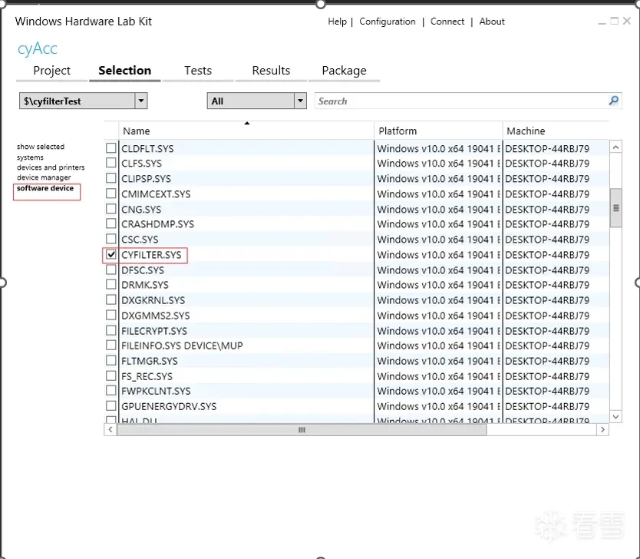
Task: Select device manager in left panel
Action: [44, 177]
